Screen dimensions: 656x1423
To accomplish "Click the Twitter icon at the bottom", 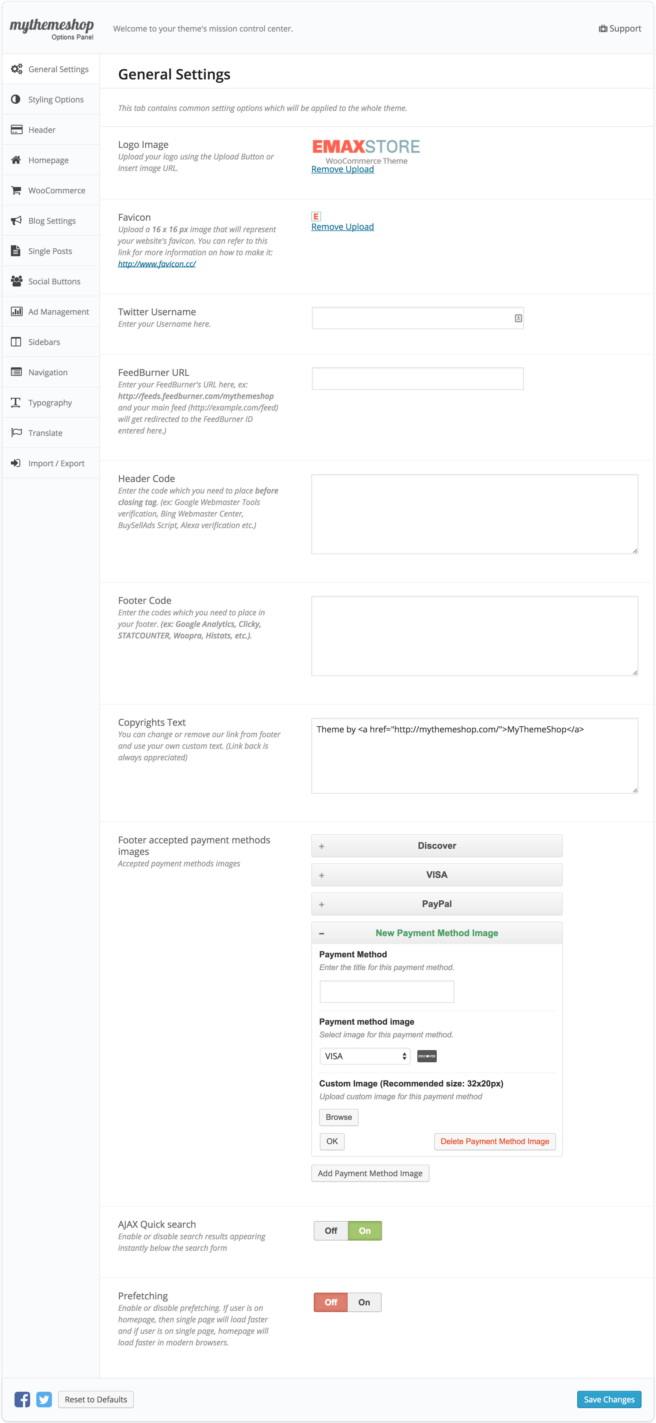I will click(44, 1399).
